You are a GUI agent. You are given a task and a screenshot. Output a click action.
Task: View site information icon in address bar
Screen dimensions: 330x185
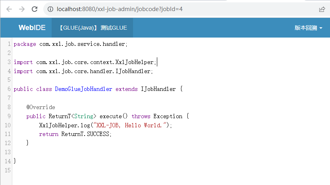tap(50, 9)
